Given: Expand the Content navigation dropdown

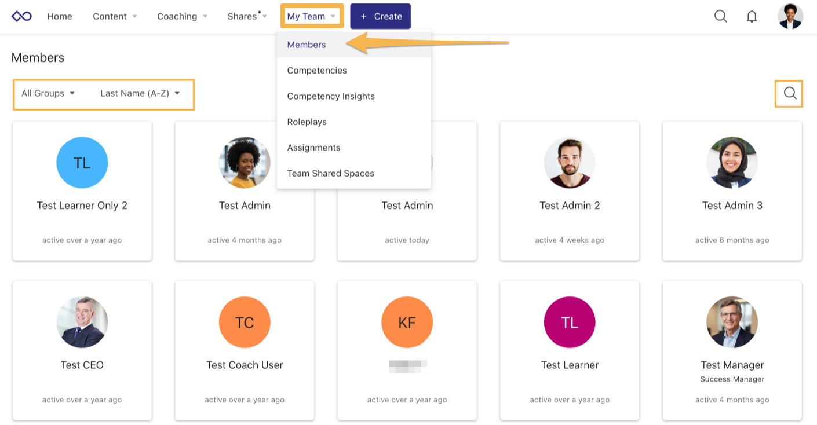Looking at the screenshot, I should [115, 16].
